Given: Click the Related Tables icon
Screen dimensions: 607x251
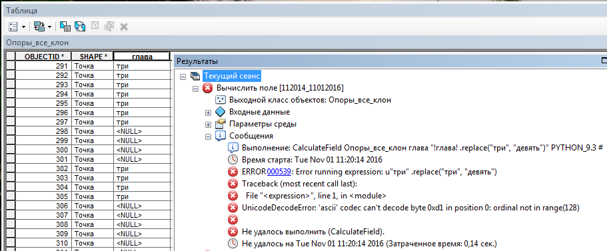Looking at the screenshot, I should click(x=39, y=27).
